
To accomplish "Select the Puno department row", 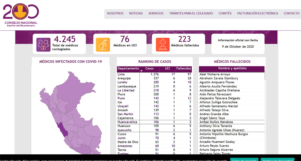I will click(x=154, y=98).
